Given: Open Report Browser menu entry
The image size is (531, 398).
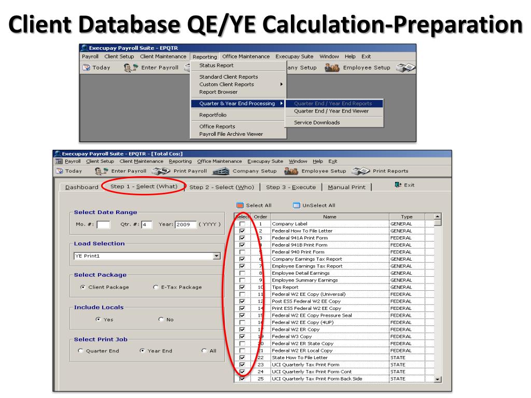Looking at the screenshot, I should coord(218,92).
